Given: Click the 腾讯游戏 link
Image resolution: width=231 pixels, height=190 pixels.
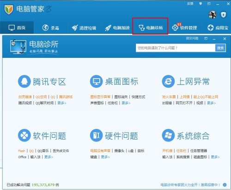Looking at the screenshot, I should pos(66,97).
